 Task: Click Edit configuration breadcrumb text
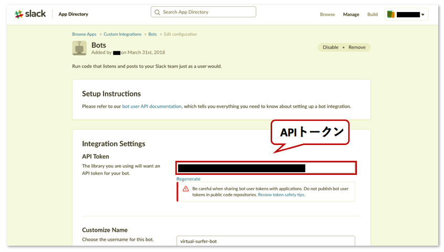click(180, 34)
